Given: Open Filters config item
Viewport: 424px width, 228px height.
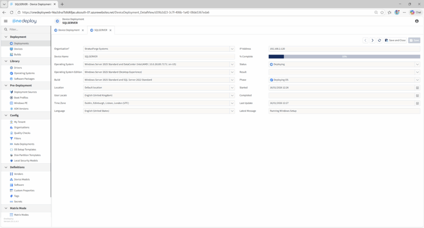Looking at the screenshot, I should 17,138.
